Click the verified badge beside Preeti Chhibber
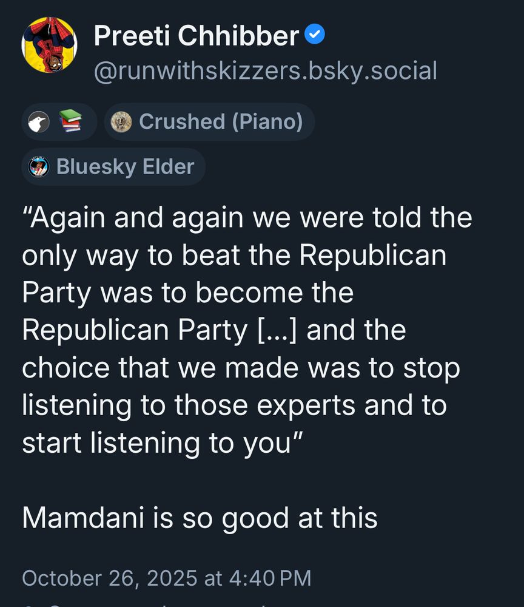This screenshot has width=524, height=607. pos(314,35)
